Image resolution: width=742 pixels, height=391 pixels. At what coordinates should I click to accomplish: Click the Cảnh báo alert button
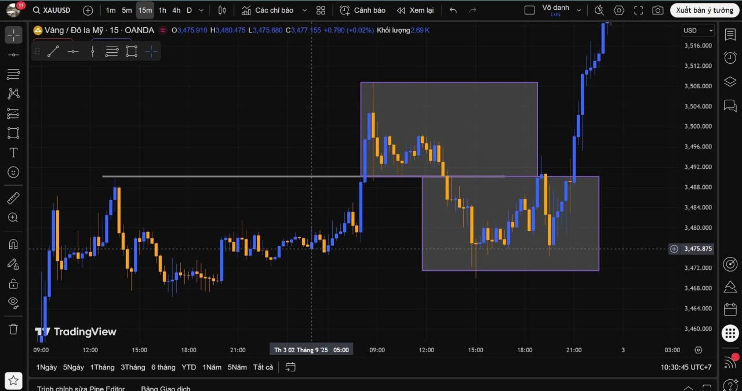[x=362, y=10]
